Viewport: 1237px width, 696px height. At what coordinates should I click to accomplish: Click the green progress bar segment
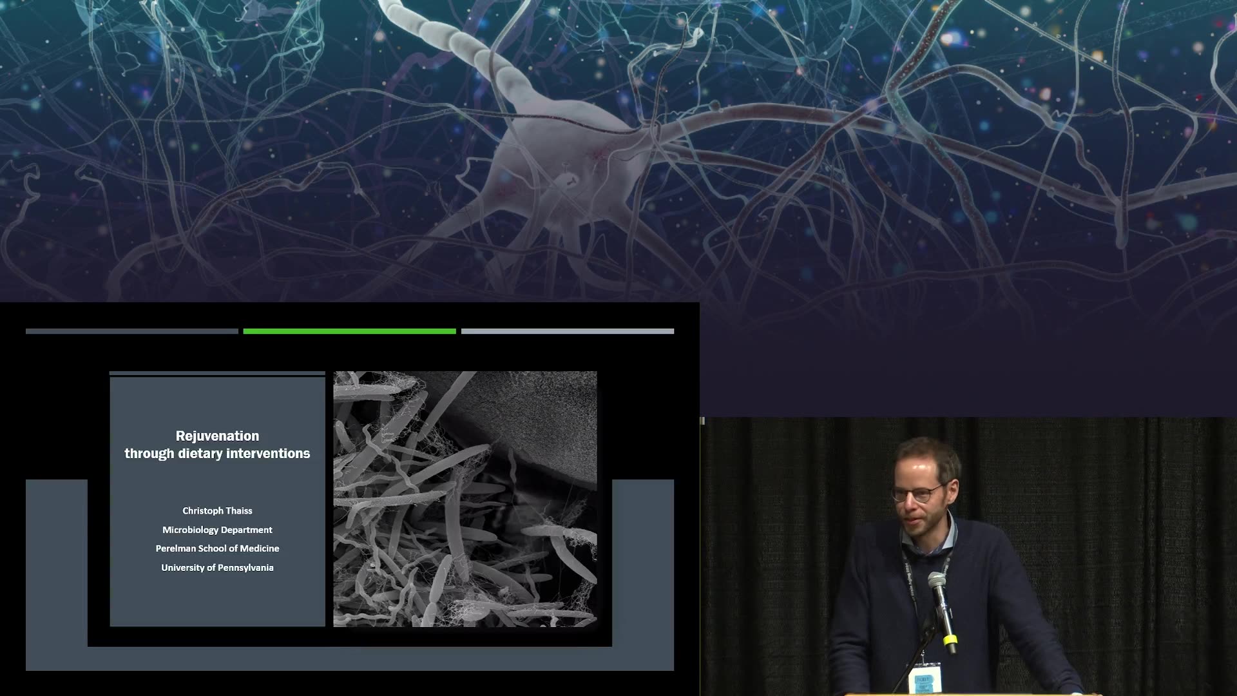click(x=350, y=331)
